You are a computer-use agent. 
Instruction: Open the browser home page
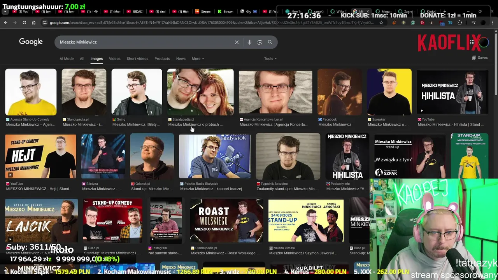click(x=33, y=23)
